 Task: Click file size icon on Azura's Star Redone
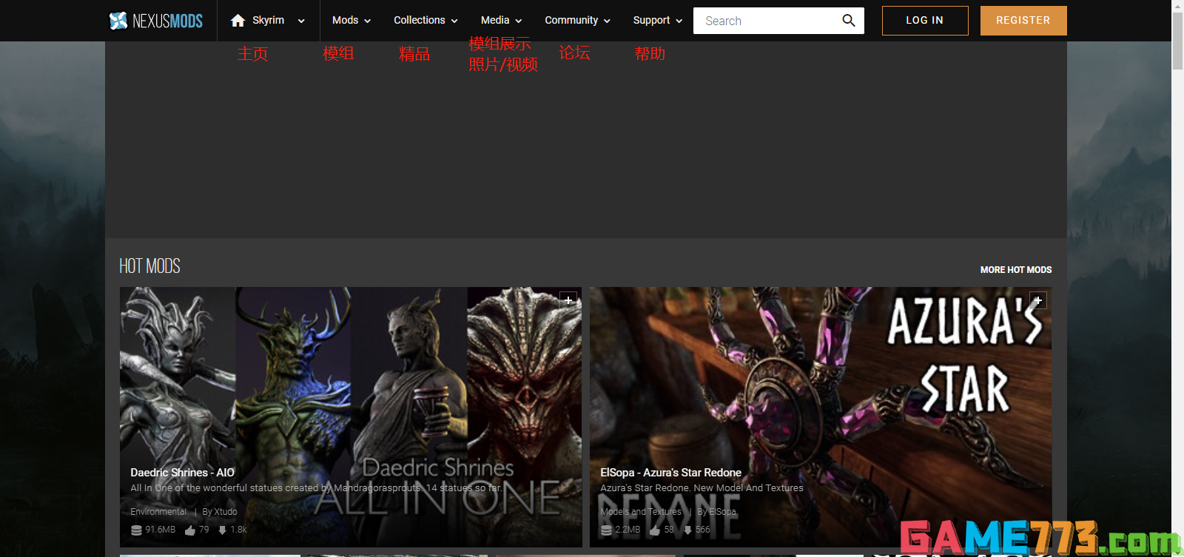[606, 530]
